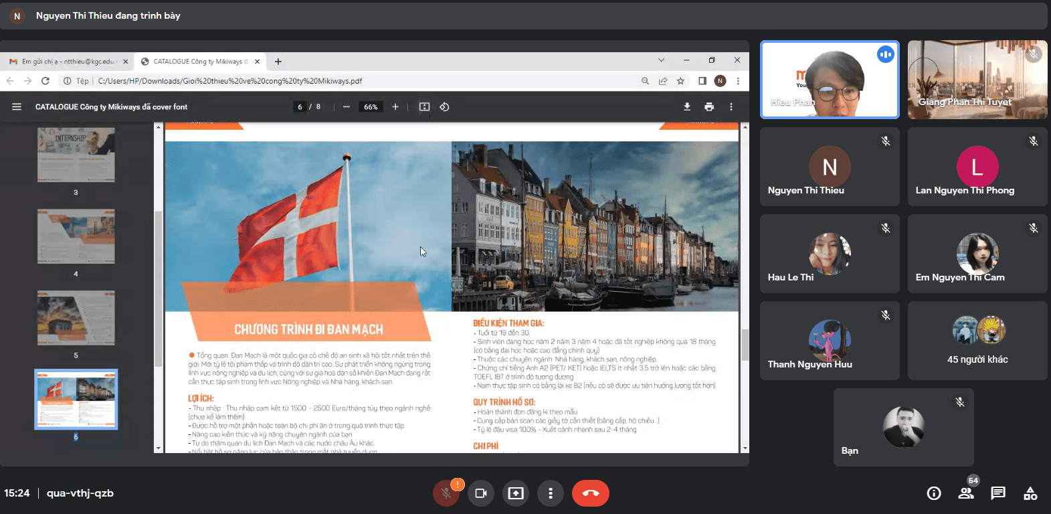Click the Present now screen share button
1051x514 pixels.
(515, 493)
